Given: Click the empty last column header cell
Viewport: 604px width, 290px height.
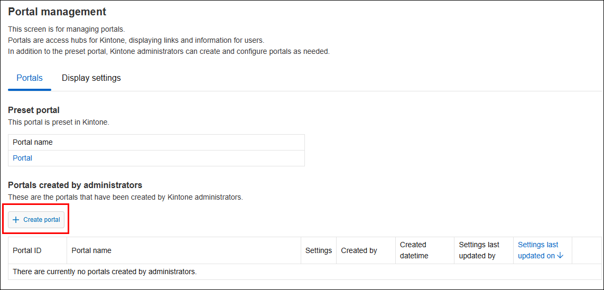Looking at the screenshot, I should click(587, 250).
